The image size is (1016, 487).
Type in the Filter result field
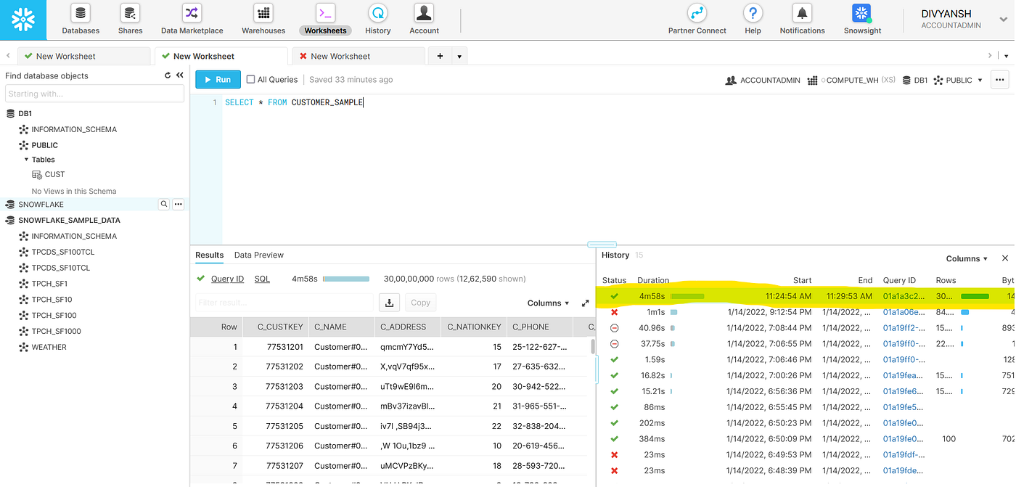283,302
